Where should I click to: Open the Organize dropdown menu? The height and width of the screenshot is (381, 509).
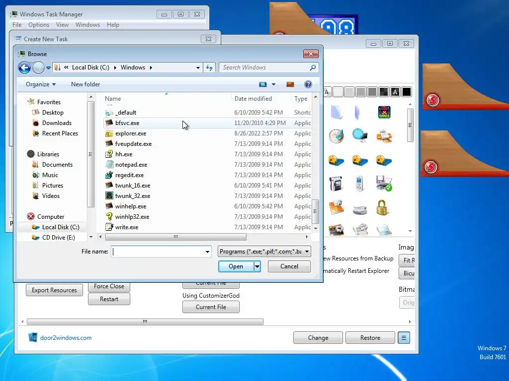click(x=41, y=84)
